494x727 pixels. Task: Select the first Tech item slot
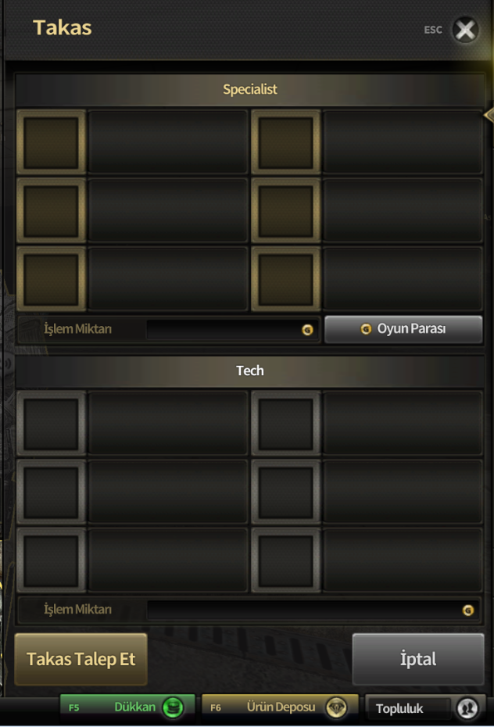click(52, 424)
